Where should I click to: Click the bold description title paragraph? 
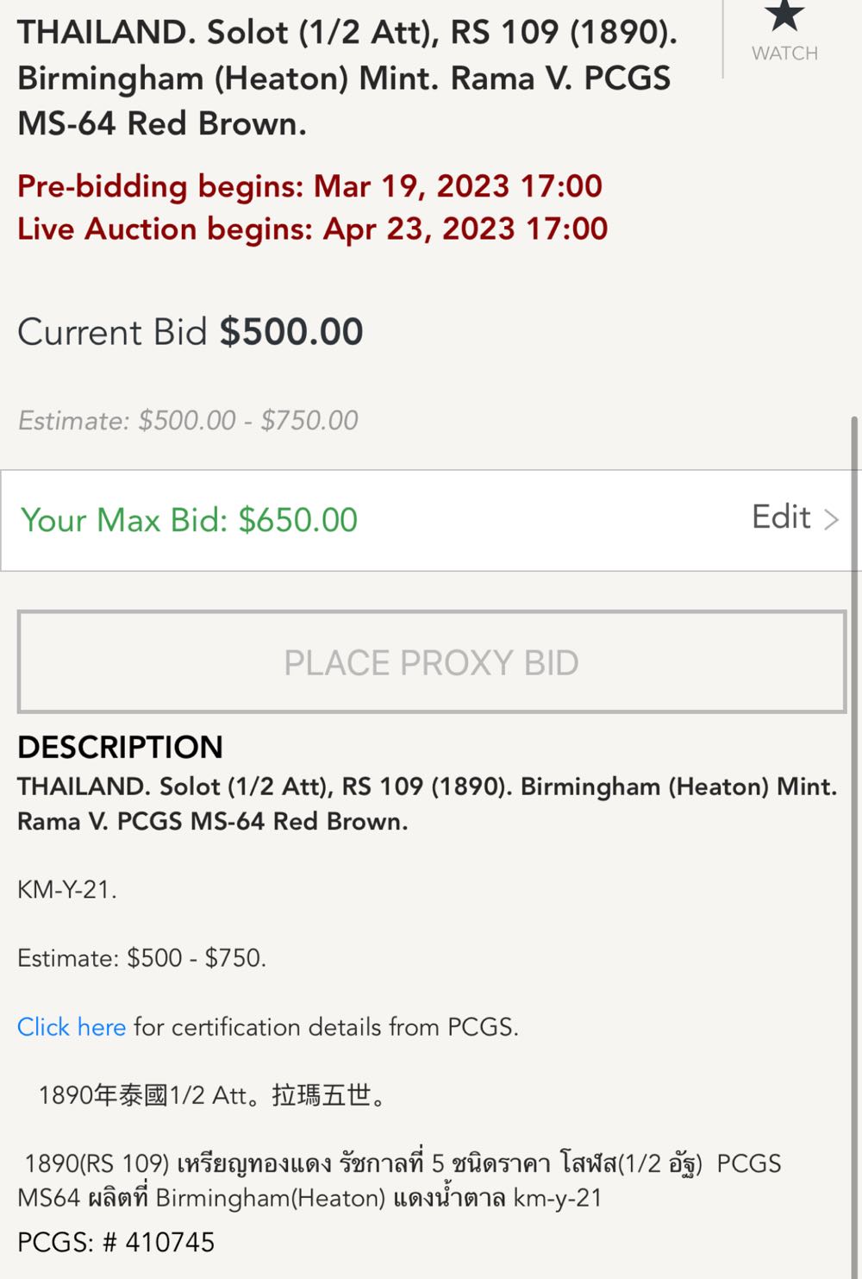427,804
